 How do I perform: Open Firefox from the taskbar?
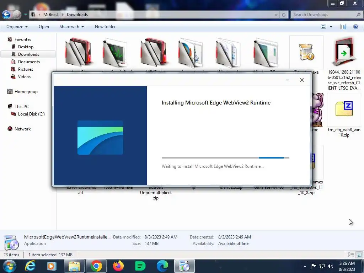pyautogui.click(x=118, y=266)
